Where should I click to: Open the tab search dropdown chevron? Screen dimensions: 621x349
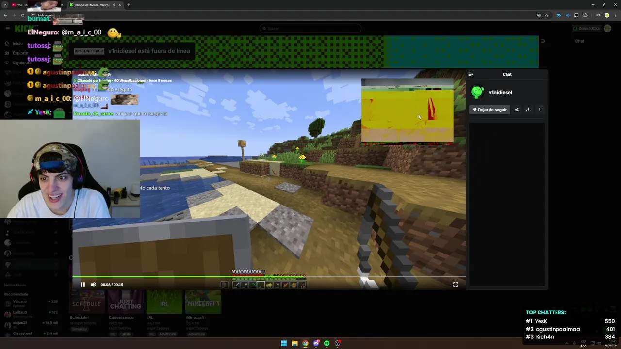click(4, 5)
